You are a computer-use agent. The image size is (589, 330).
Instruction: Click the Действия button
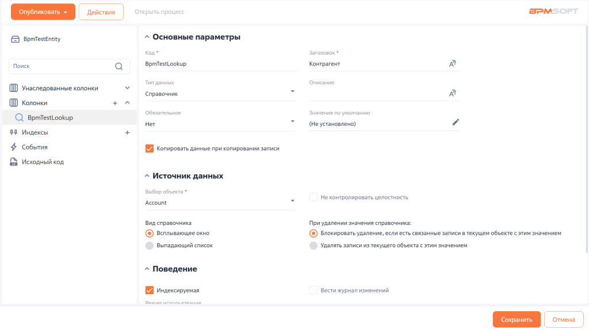101,12
